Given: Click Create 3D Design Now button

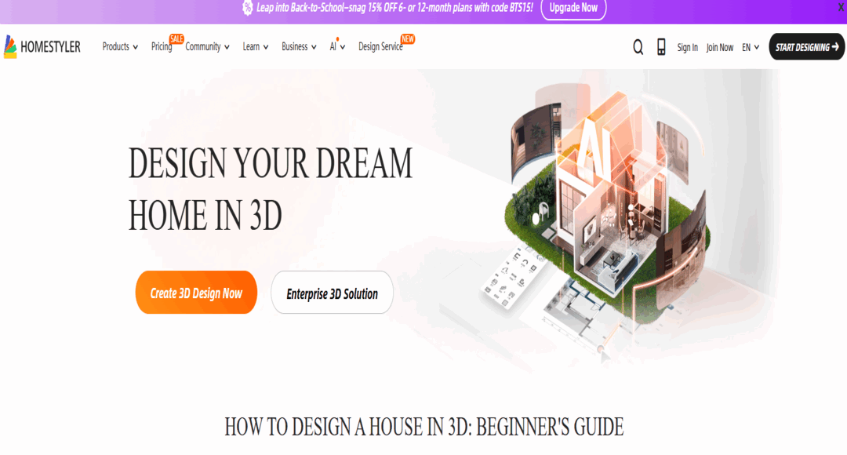Looking at the screenshot, I should tap(196, 293).
